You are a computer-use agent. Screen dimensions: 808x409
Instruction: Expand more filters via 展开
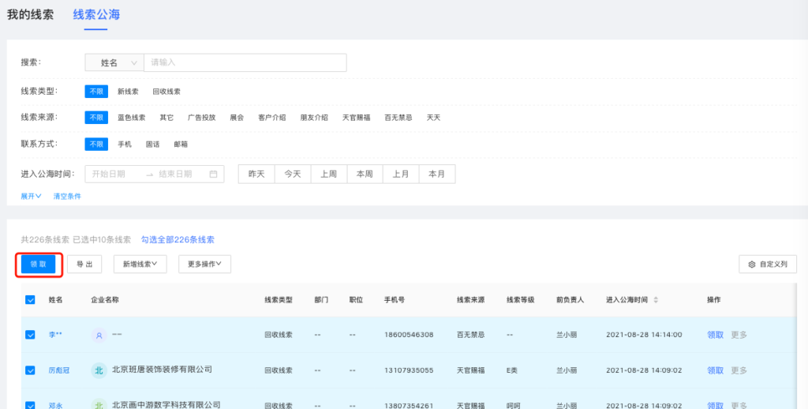click(31, 196)
